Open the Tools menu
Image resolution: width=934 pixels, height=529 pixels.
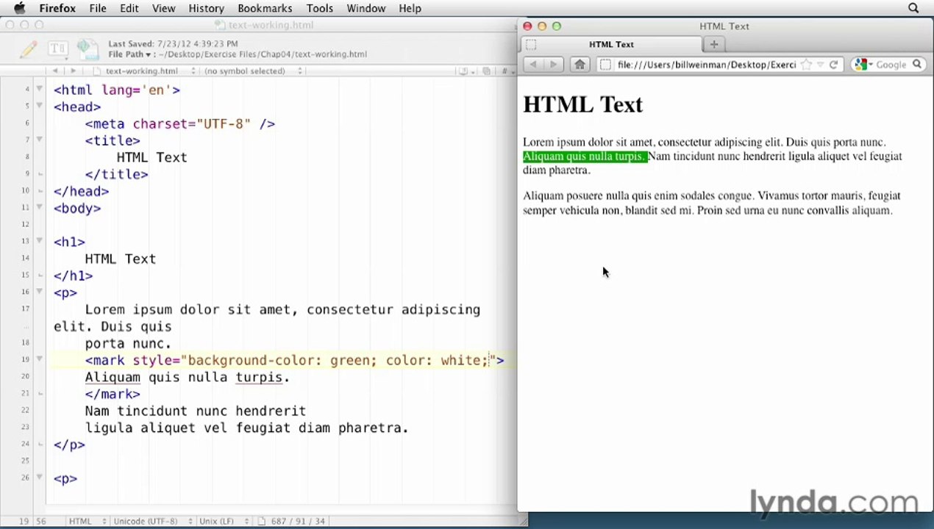click(x=320, y=8)
